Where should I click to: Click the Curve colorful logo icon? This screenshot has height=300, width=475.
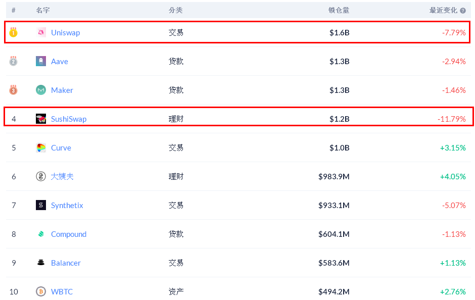click(41, 147)
